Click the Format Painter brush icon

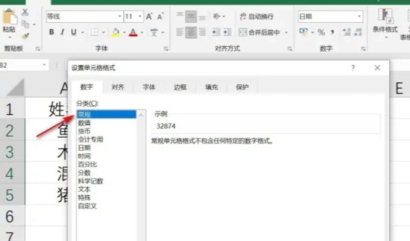(25, 35)
